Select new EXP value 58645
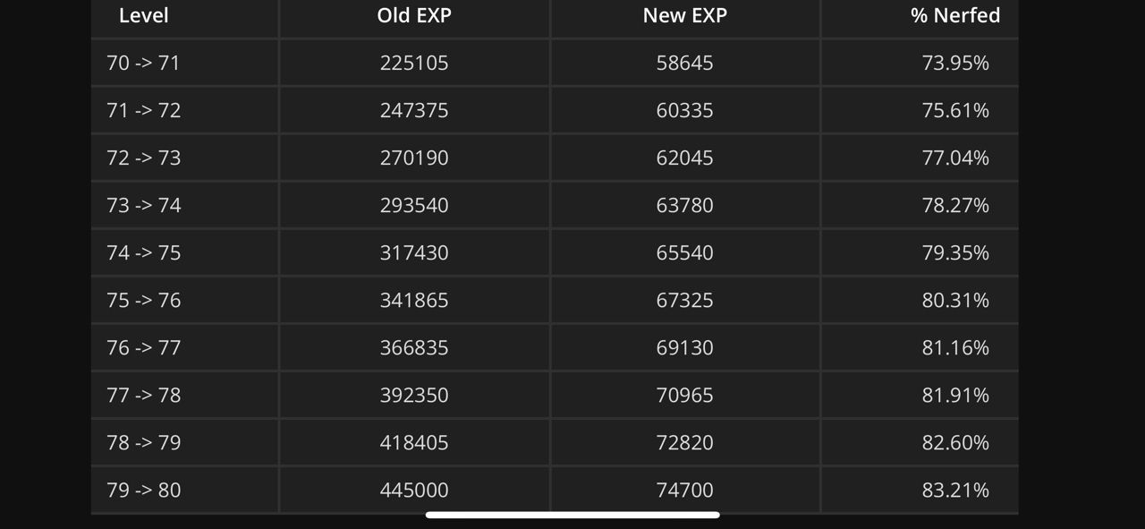 684,63
